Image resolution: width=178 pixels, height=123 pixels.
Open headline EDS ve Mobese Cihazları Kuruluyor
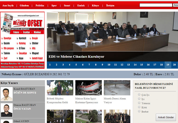[76, 57]
